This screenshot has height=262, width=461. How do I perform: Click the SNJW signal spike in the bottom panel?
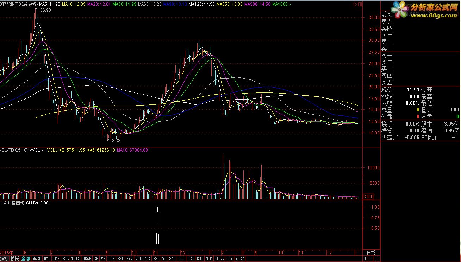157,228
